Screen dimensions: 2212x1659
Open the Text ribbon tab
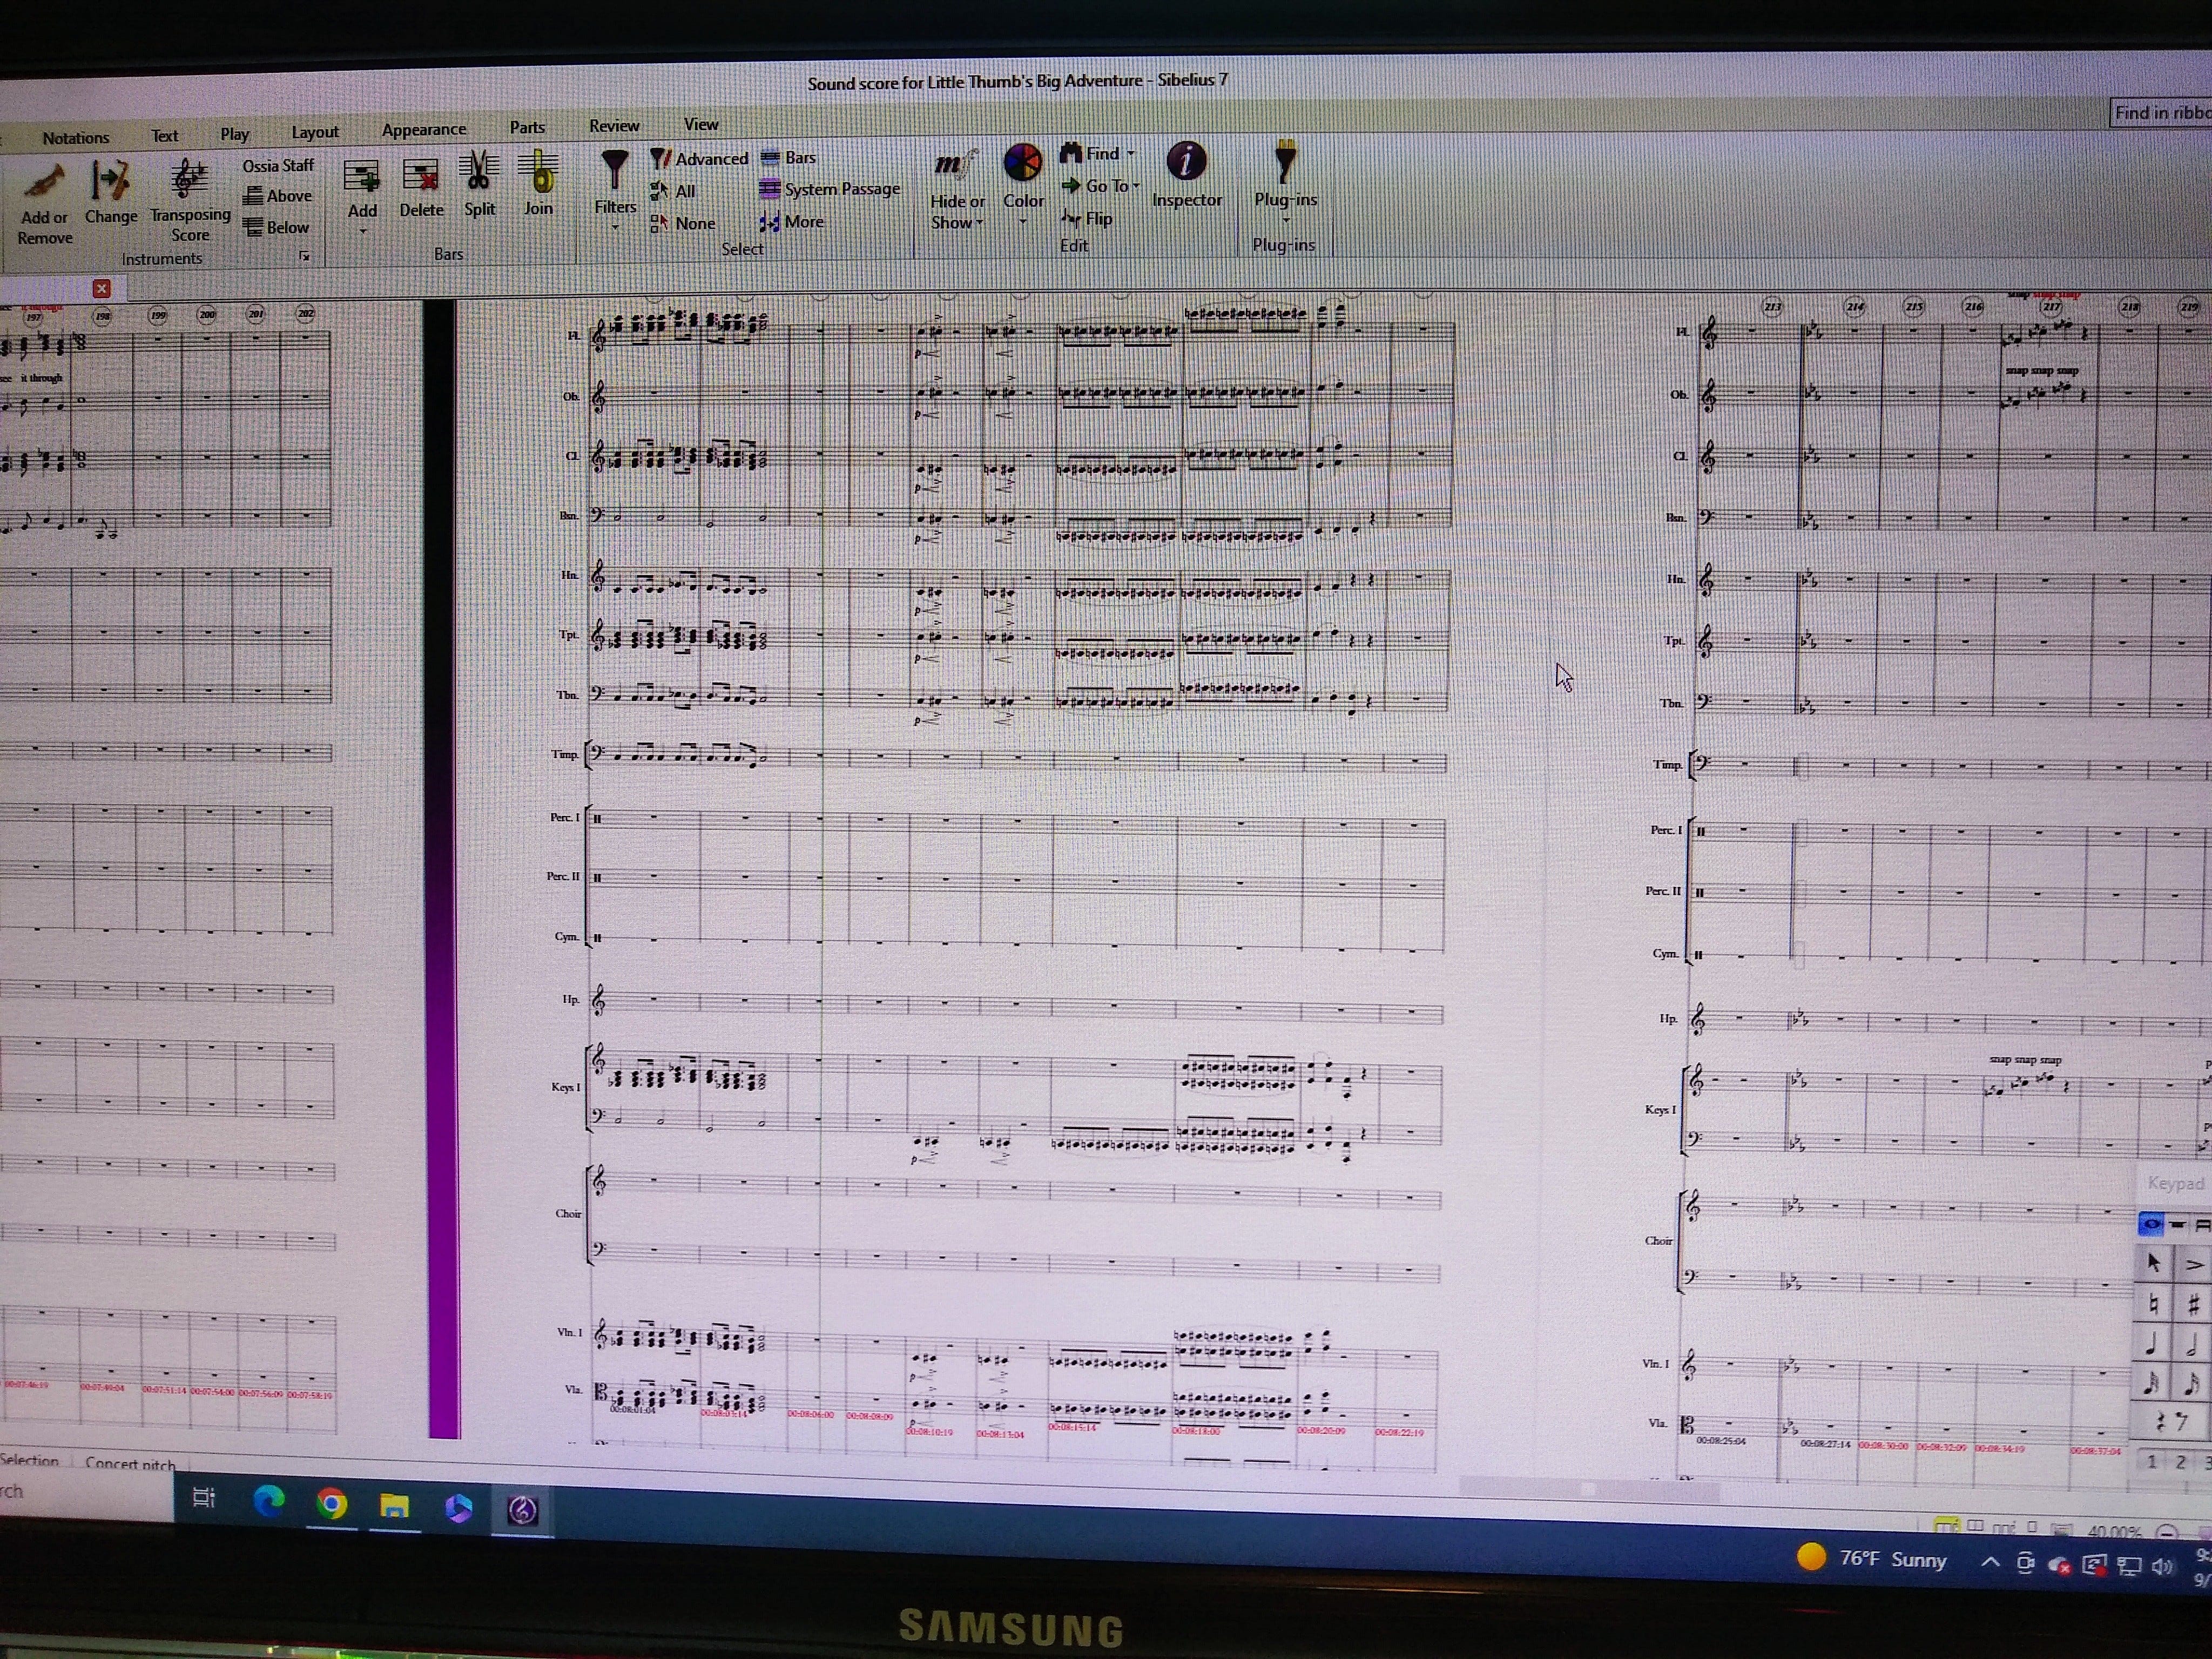pyautogui.click(x=165, y=136)
